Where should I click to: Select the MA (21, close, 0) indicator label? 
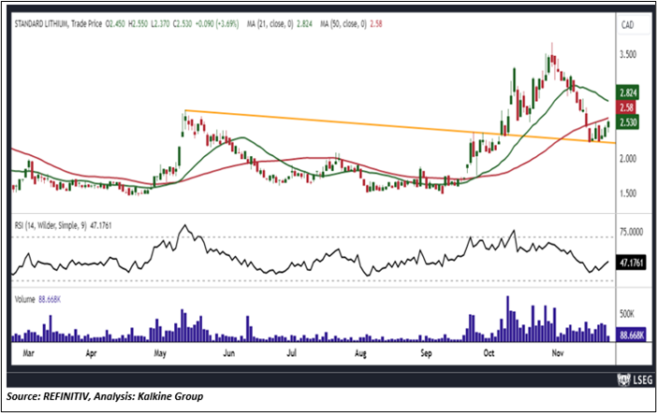(x=270, y=24)
